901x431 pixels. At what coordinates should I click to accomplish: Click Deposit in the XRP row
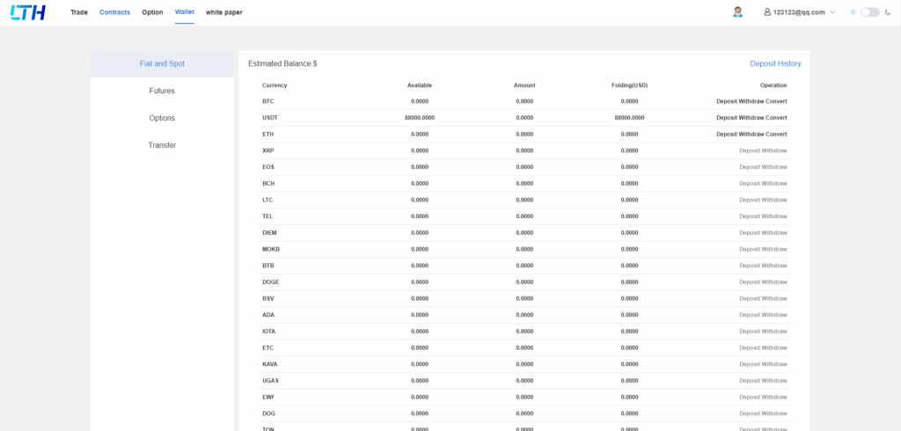point(749,150)
